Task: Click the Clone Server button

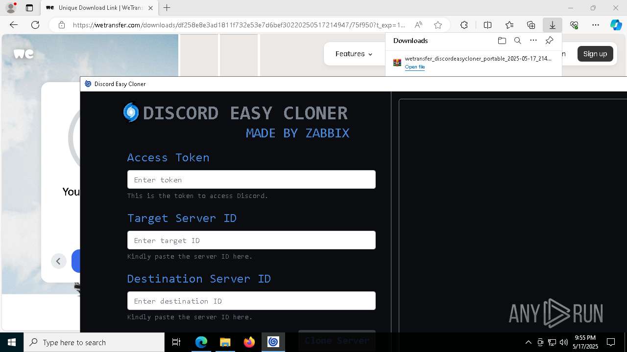Action: 337,340
